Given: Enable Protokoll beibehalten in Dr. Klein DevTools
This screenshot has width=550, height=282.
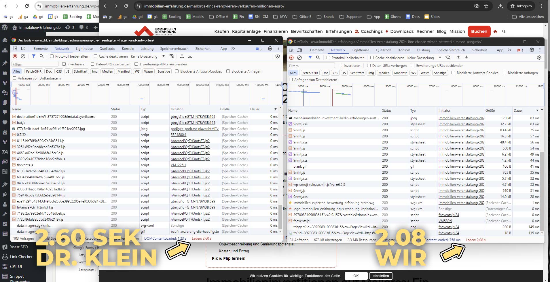Looking at the screenshot, I should 52,56.
